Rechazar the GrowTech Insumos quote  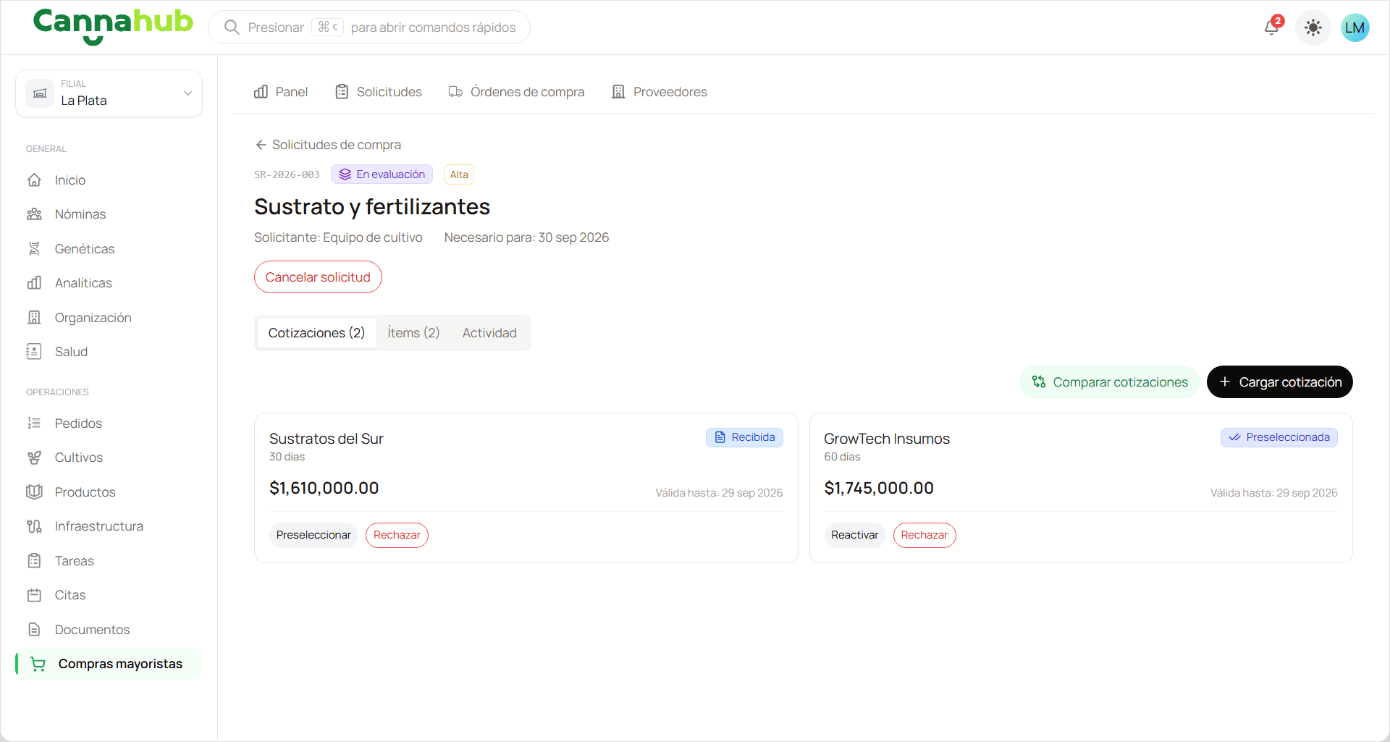pos(924,535)
